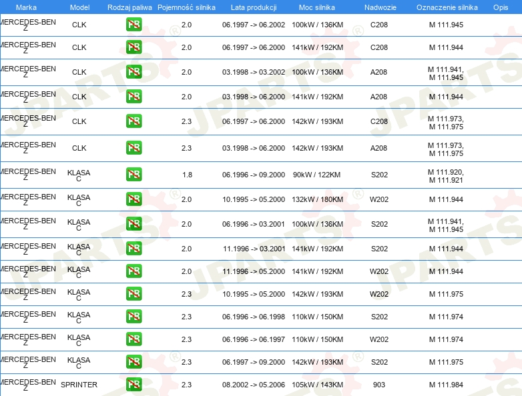Select the Oznaczenie silnika header
Image resolution: width=522 pixels, height=396 pixels.
pyautogui.click(x=447, y=7)
